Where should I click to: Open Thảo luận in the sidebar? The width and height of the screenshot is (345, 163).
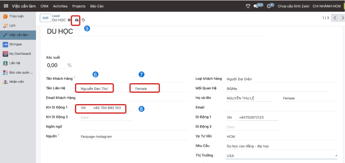tap(18, 16)
